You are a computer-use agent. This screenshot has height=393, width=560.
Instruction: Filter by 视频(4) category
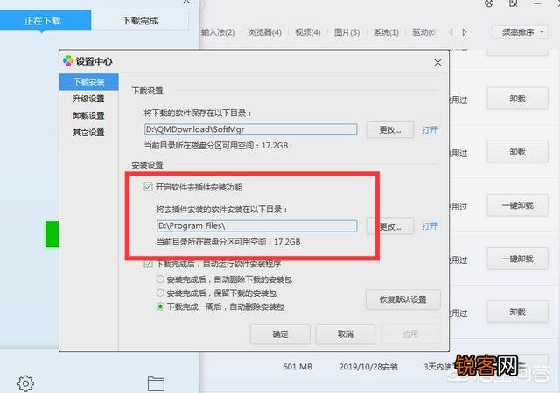click(307, 32)
